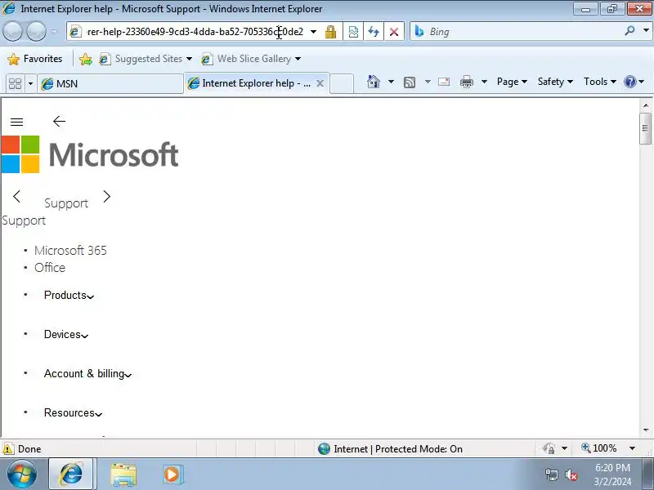
Task: Click the Home page icon
Action: (x=374, y=82)
